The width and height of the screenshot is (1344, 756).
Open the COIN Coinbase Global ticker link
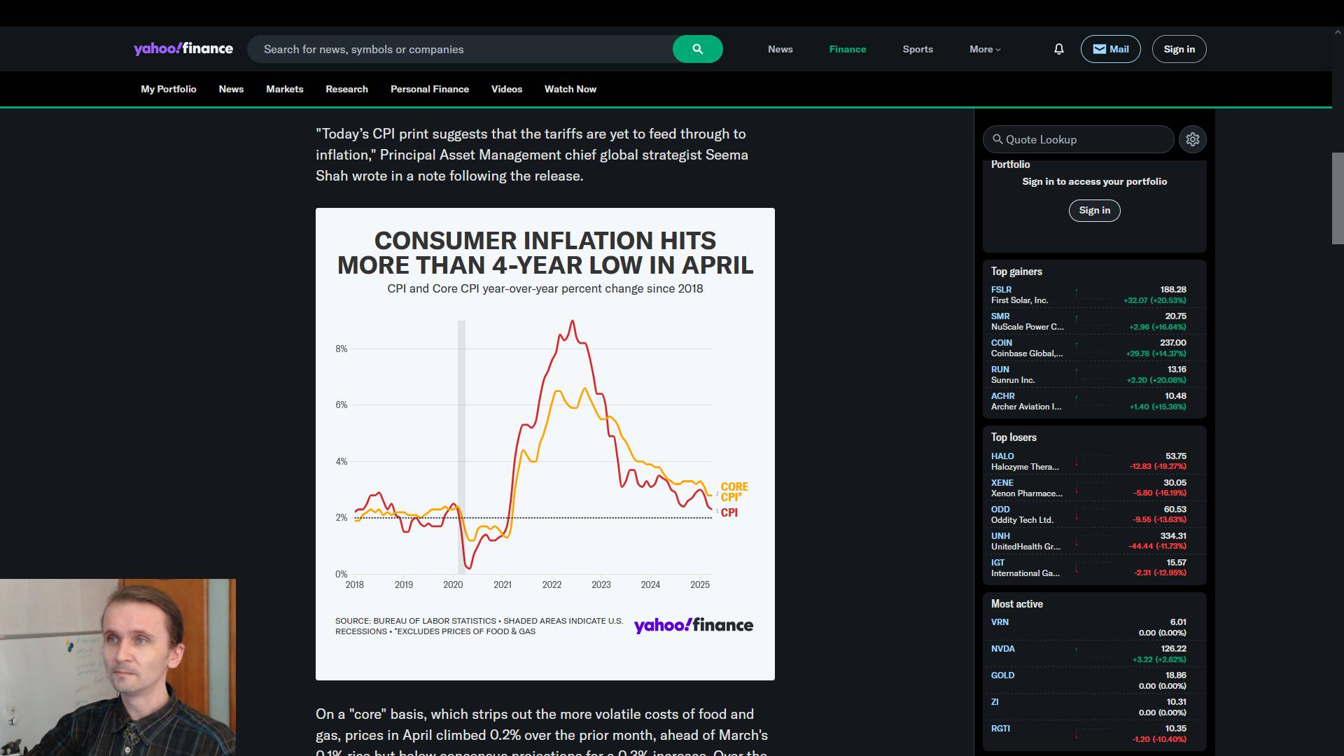1001,343
